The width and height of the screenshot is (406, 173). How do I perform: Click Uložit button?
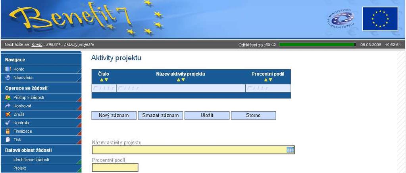click(207, 116)
